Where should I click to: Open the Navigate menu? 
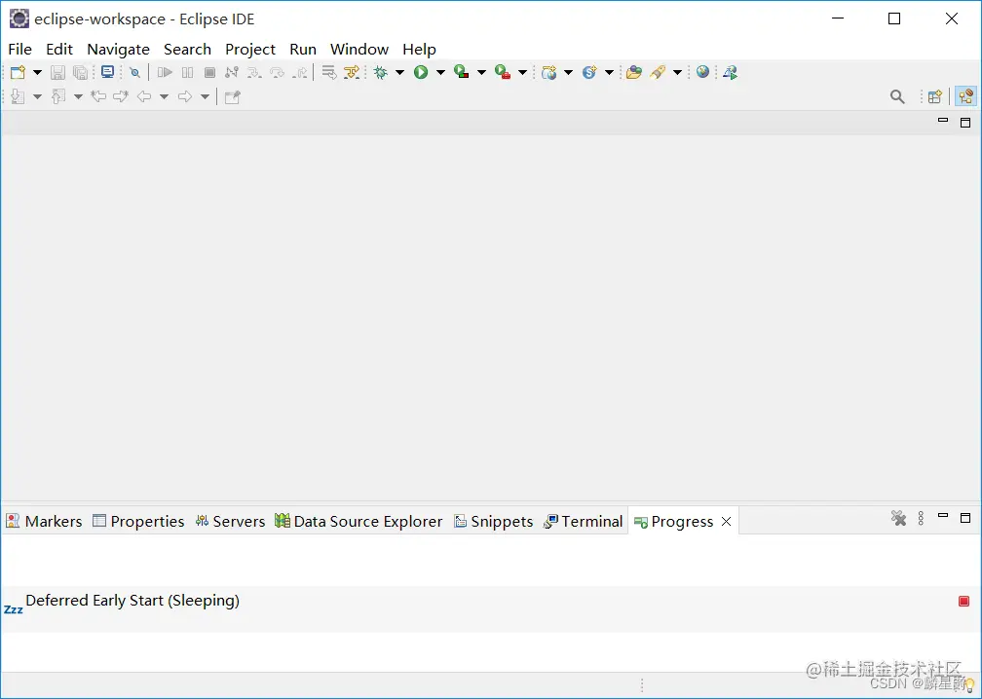point(119,49)
